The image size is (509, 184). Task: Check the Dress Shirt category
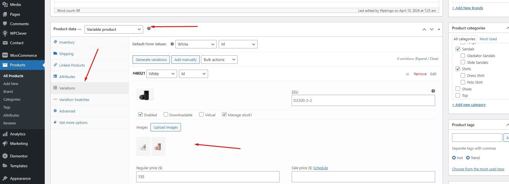point(463,76)
